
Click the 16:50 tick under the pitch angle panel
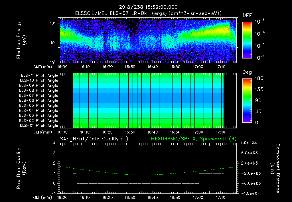point(175,132)
